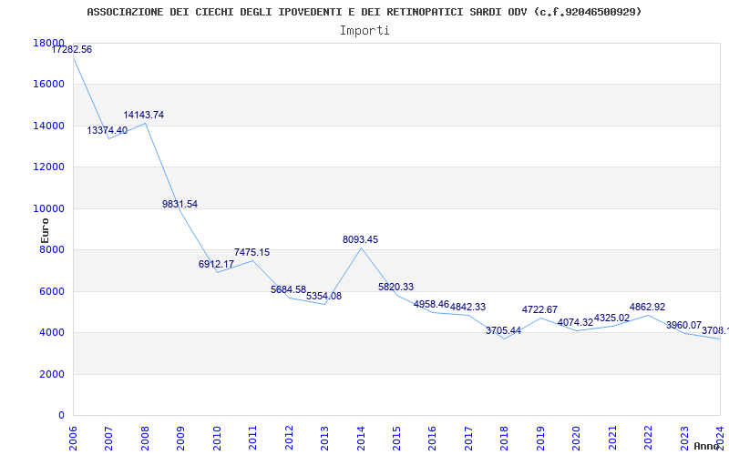Click the 4722.67 data label
The image size is (729, 455).
tap(539, 309)
